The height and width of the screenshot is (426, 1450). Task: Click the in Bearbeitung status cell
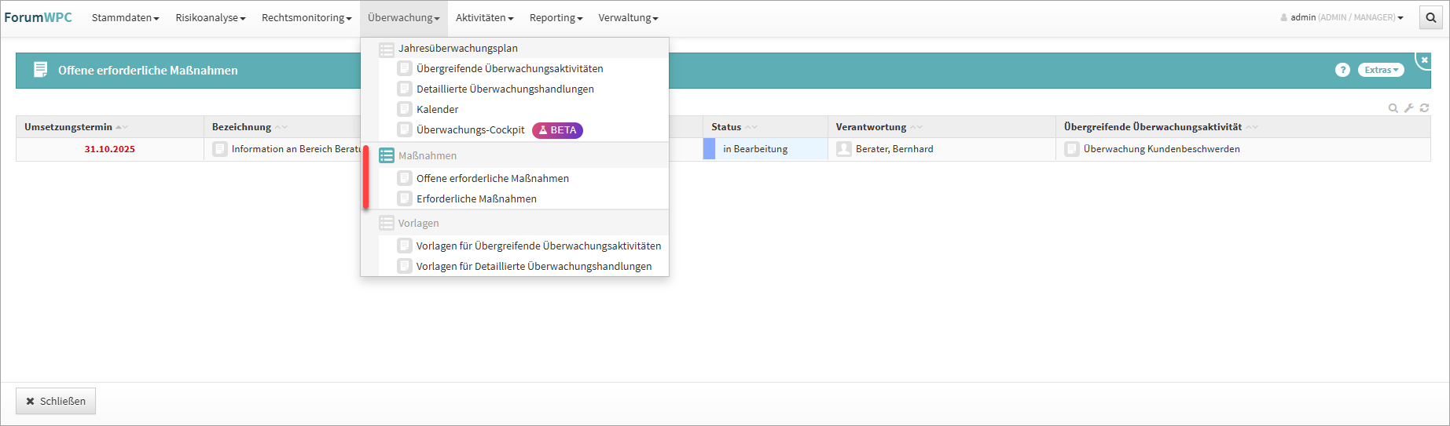pos(765,149)
